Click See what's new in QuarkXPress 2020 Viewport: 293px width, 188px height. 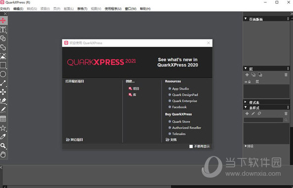pos(177,62)
